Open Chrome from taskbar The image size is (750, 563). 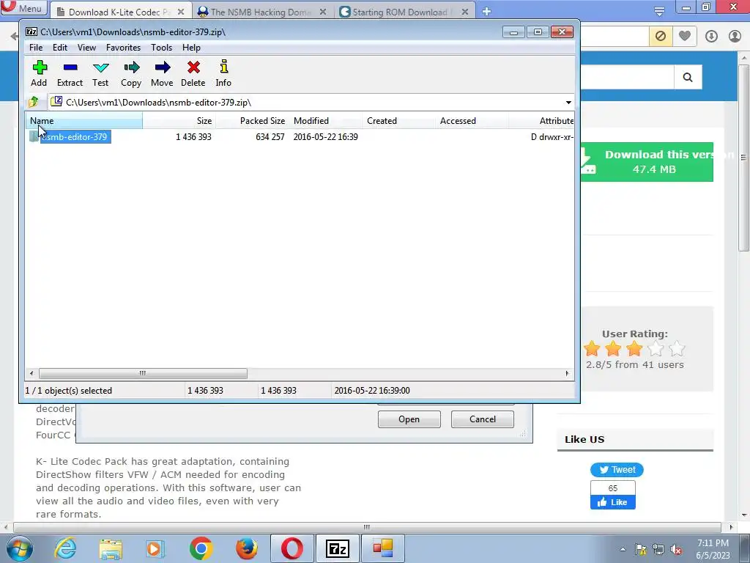(201, 548)
